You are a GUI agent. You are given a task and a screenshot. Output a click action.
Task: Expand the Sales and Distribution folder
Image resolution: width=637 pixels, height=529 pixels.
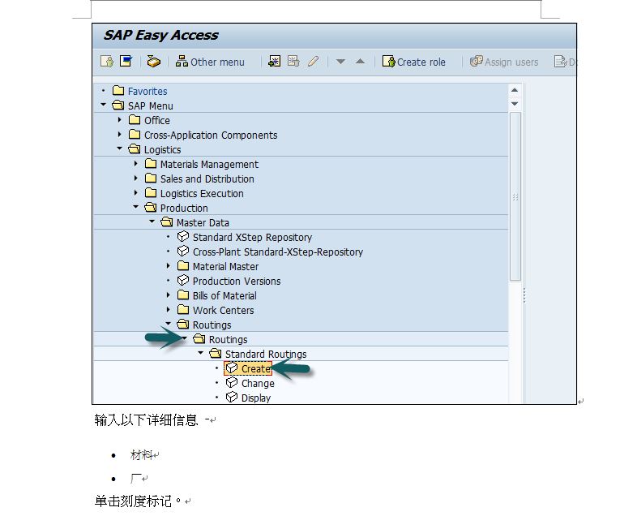coord(135,178)
